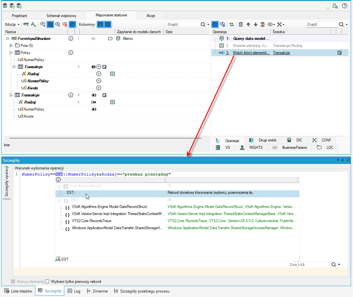Open the tools wrench dropdown in operations toolbar
This screenshot has height=297, width=353.
coord(280,24)
